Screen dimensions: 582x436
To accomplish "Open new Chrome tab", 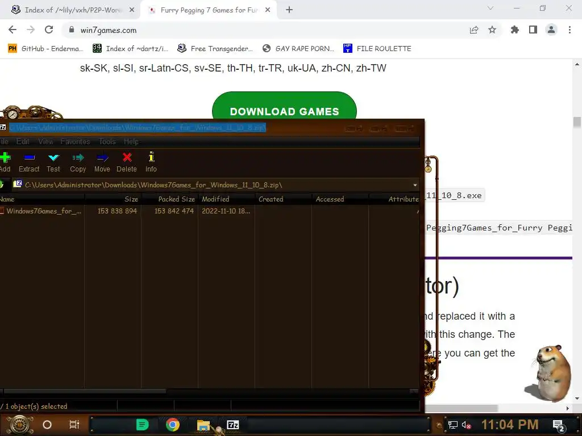I will [x=289, y=10].
